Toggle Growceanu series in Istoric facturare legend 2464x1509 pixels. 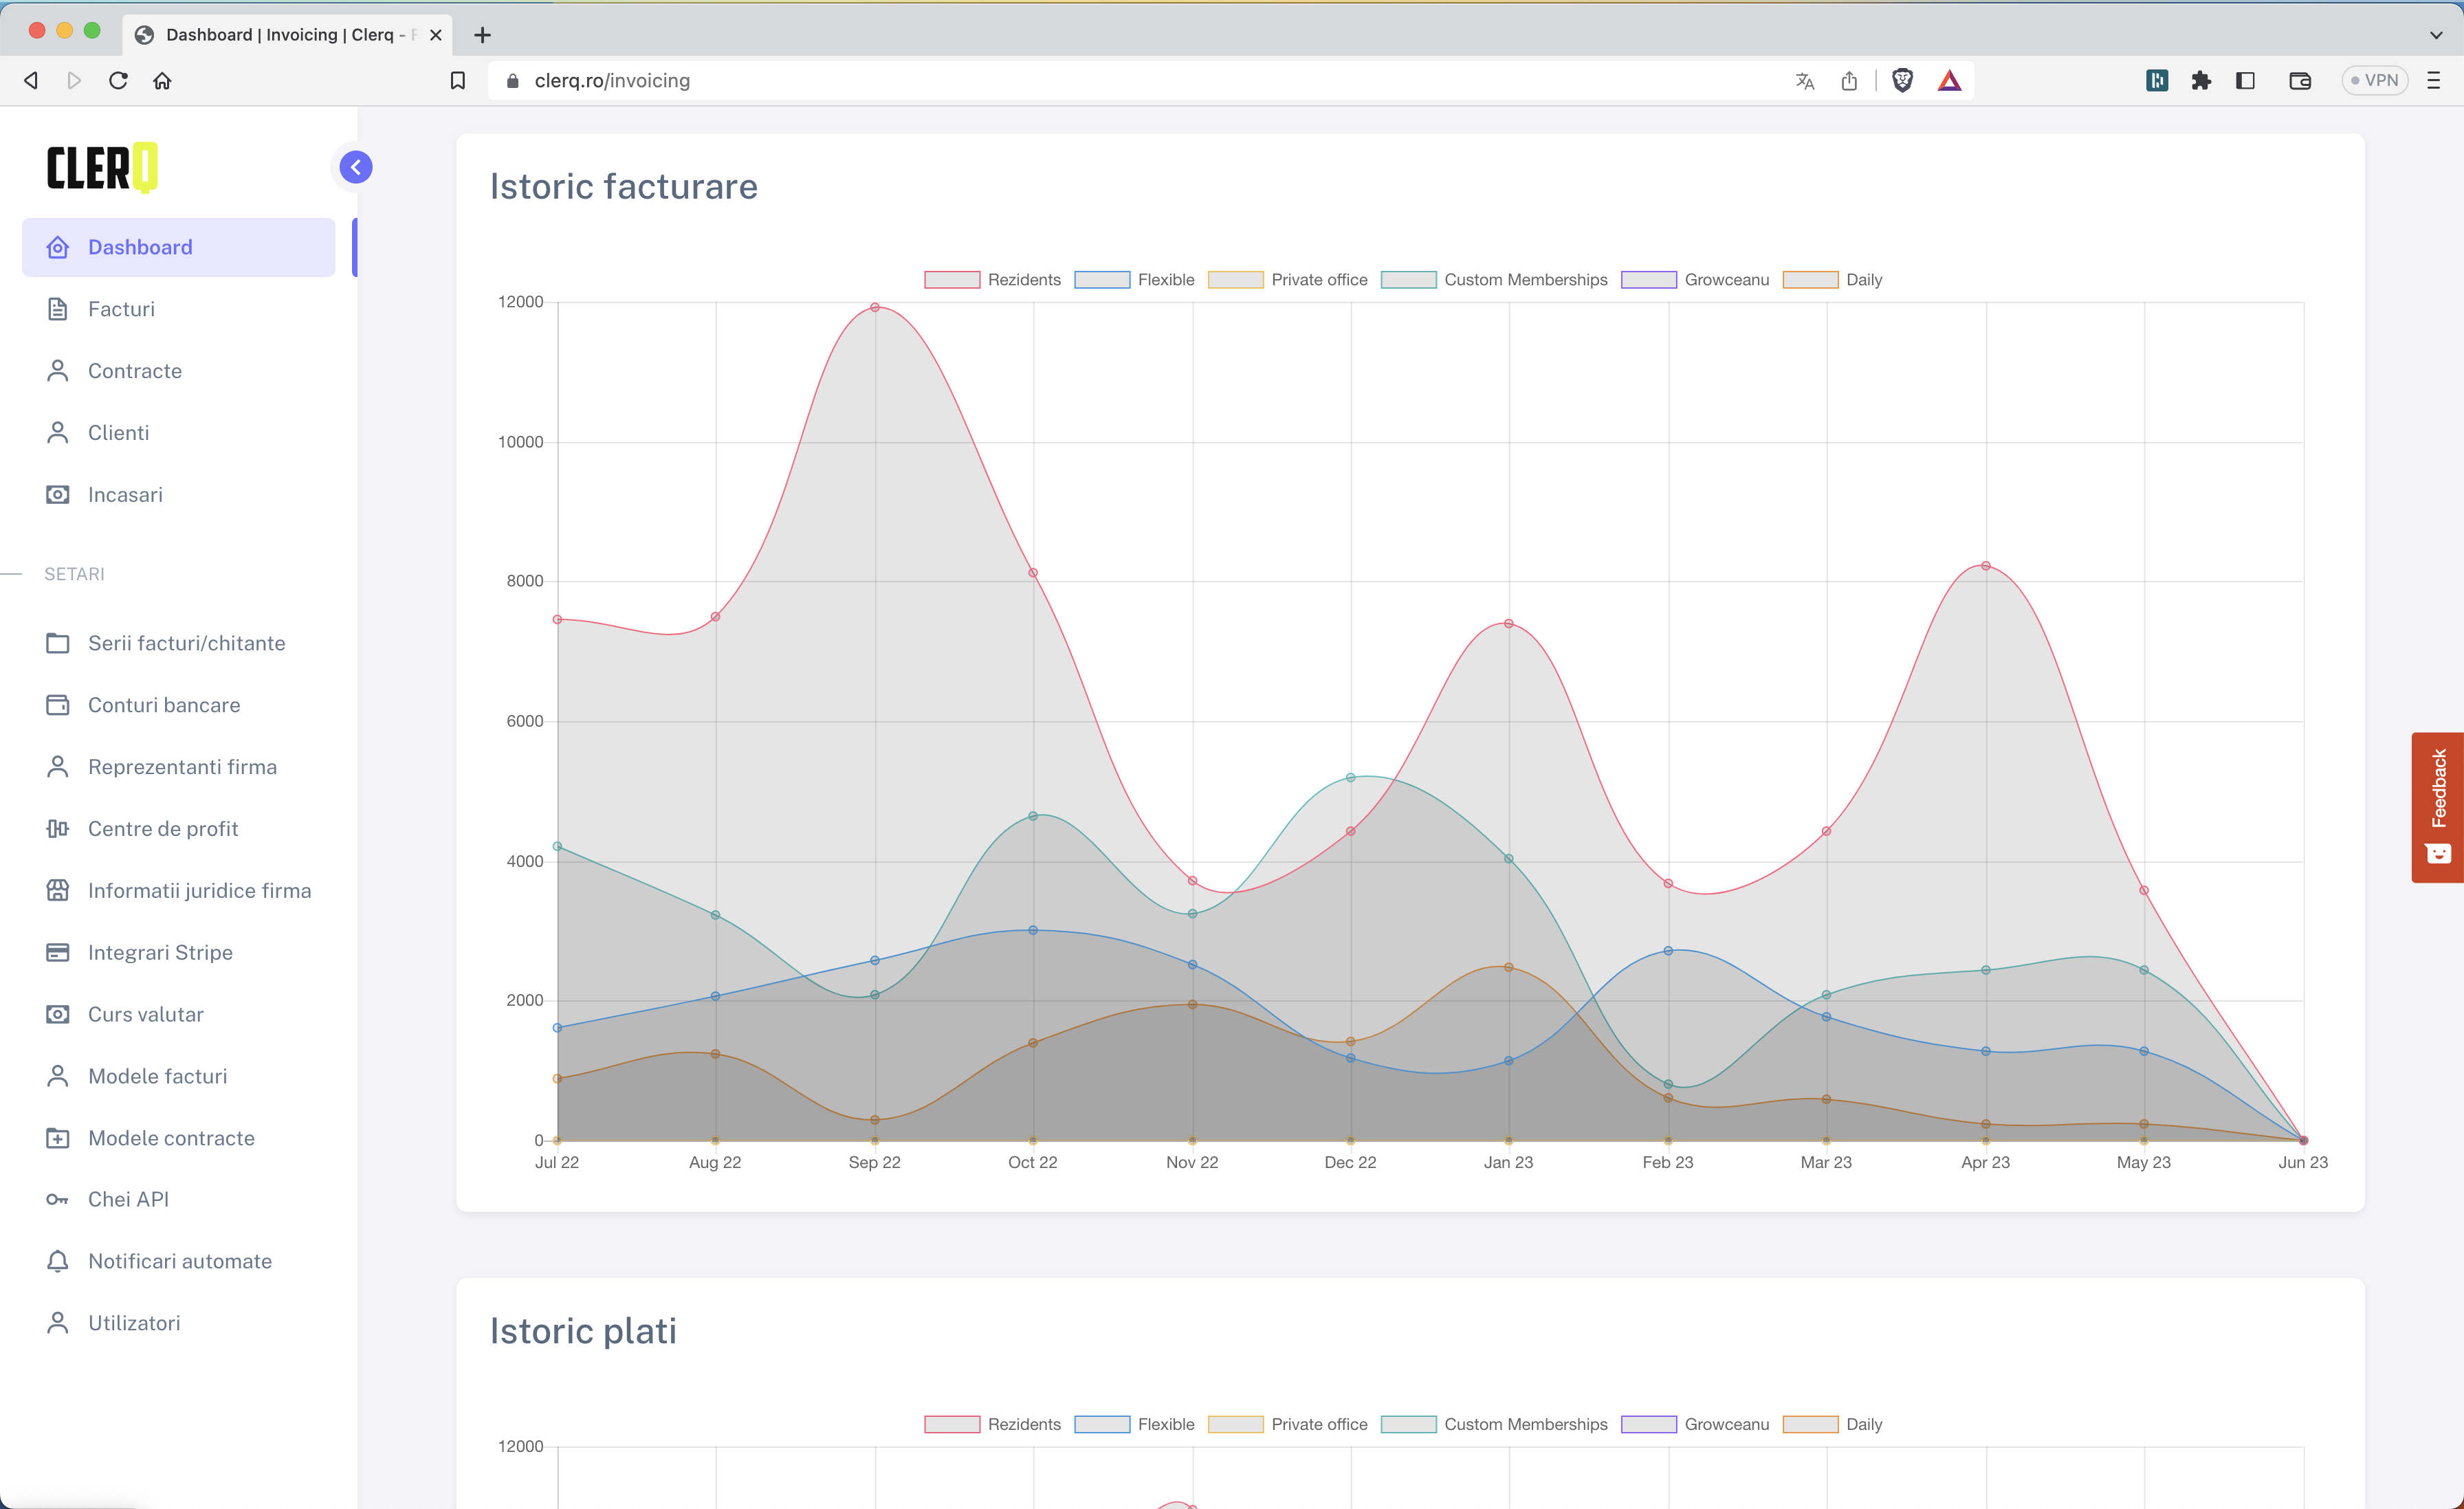[1695, 280]
